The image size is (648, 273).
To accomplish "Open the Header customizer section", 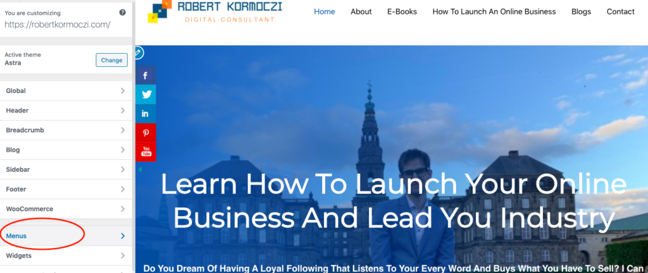I will coord(66,111).
